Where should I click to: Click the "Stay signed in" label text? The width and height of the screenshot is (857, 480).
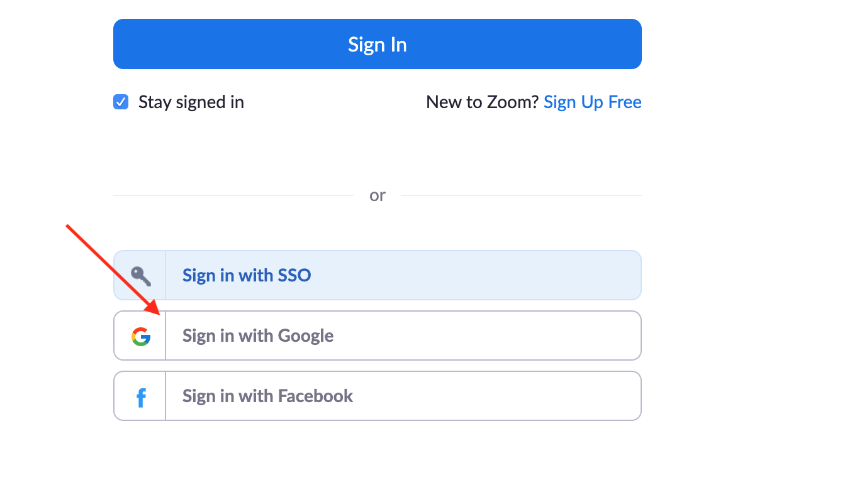click(x=191, y=102)
